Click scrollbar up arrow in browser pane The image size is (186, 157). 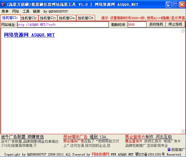pyautogui.click(x=183, y=31)
